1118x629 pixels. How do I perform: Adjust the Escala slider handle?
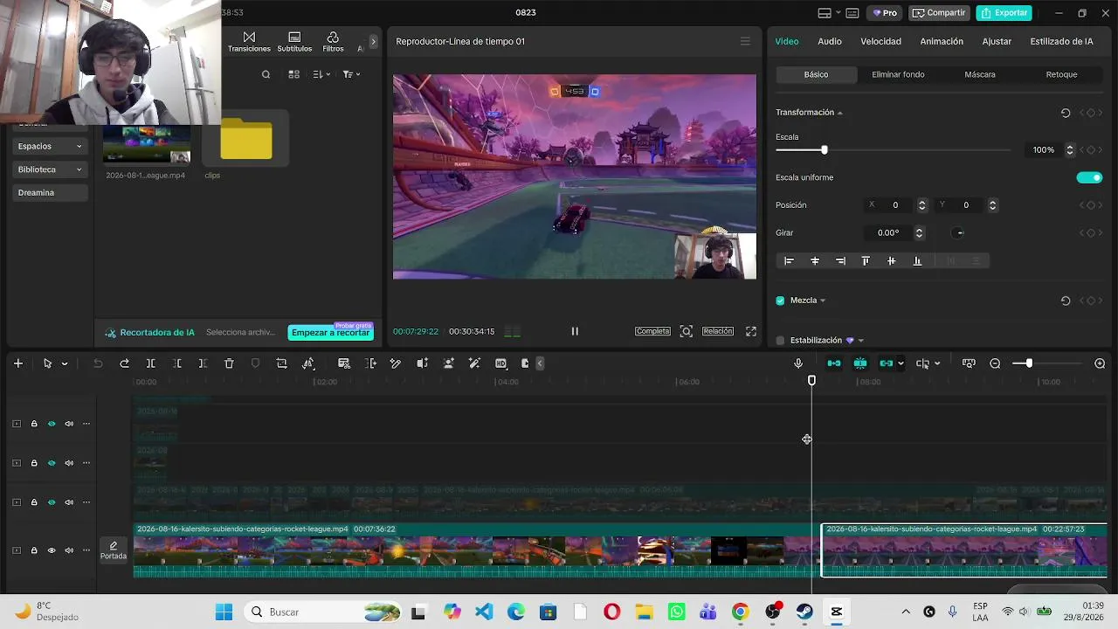[x=824, y=150]
